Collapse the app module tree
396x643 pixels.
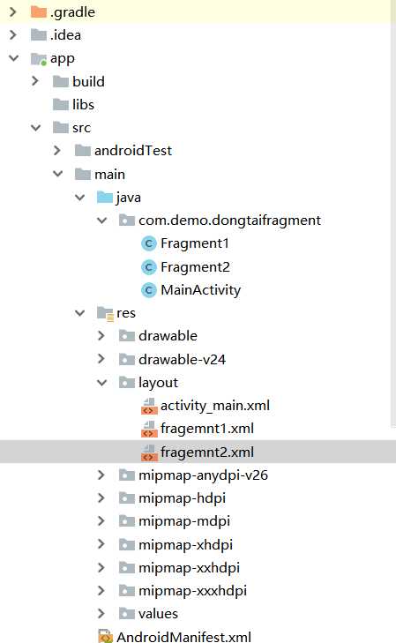(13, 58)
